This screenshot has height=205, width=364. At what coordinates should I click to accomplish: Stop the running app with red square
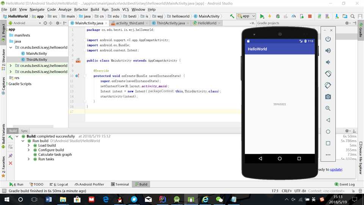(310, 16)
